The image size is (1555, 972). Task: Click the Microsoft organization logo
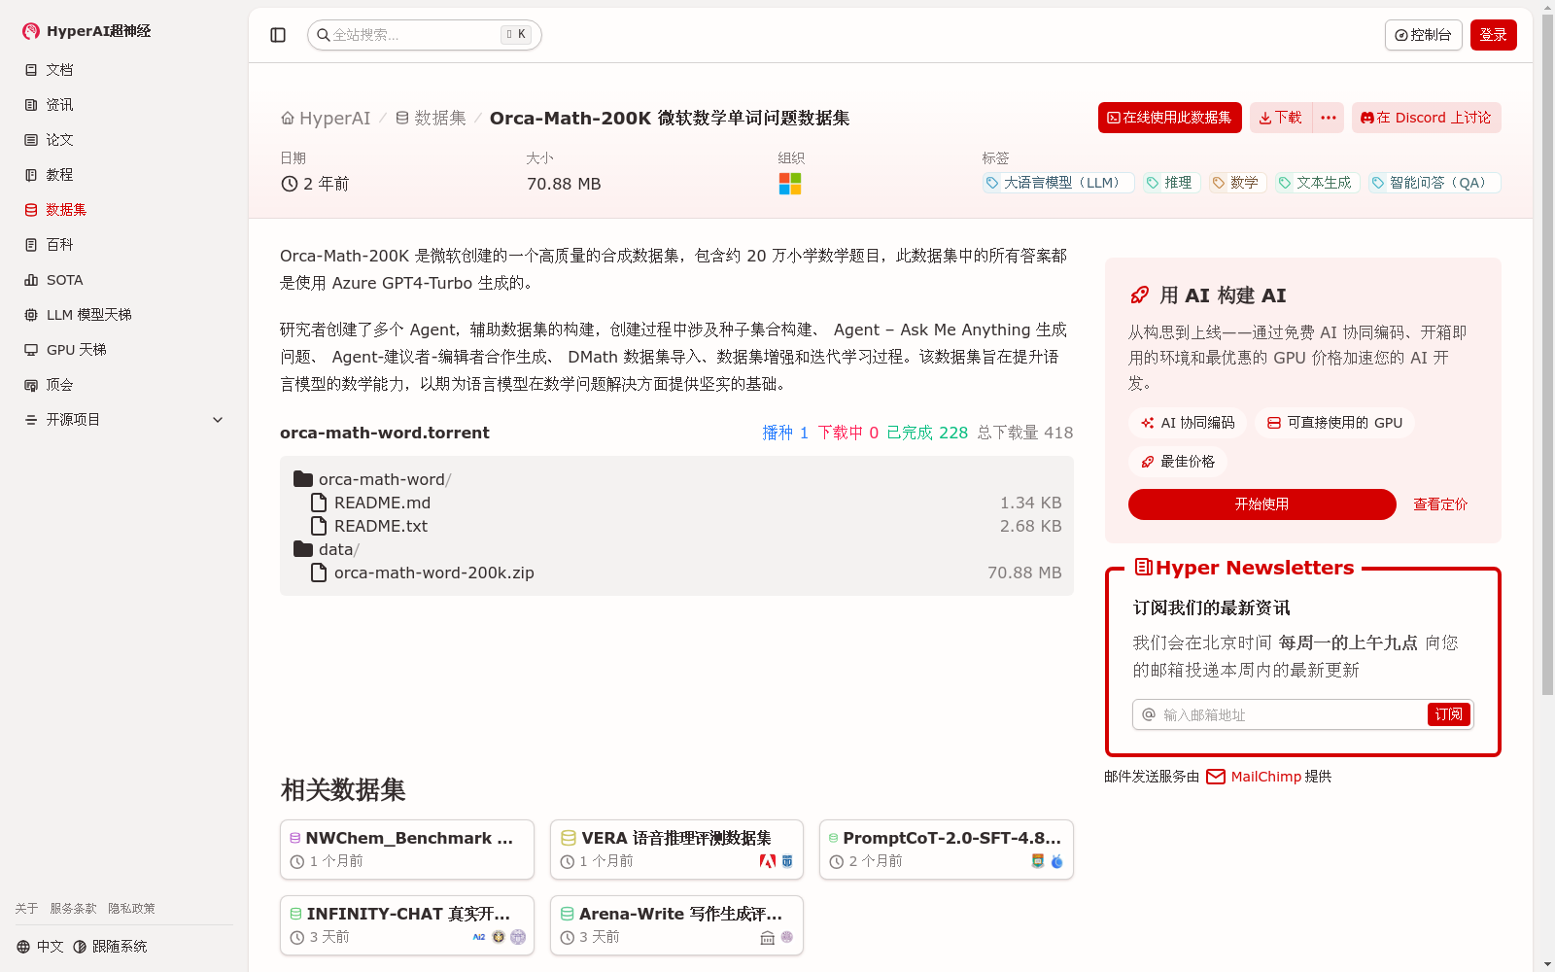(790, 184)
